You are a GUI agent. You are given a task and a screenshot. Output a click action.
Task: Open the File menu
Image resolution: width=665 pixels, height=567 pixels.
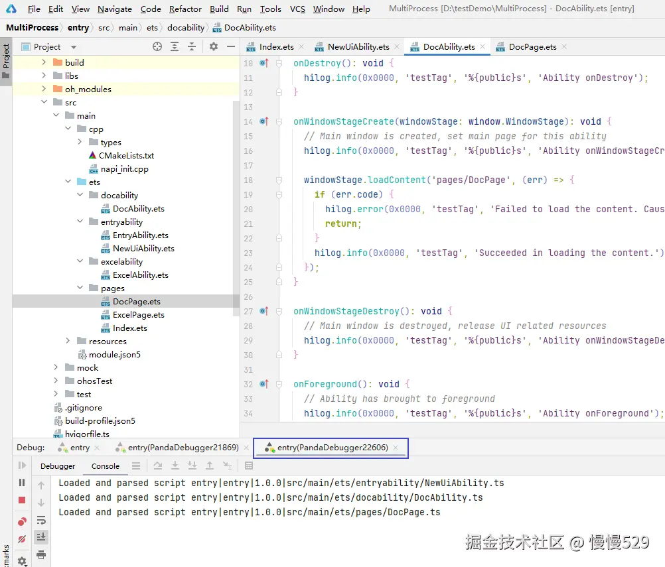33,9
